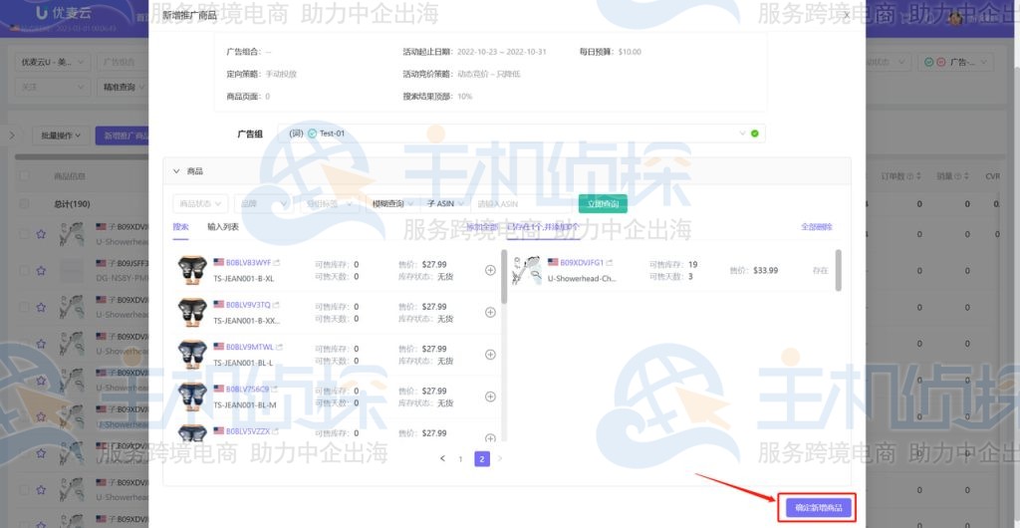Open the 商品状态 dropdown
The image size is (1020, 528).
click(200, 203)
